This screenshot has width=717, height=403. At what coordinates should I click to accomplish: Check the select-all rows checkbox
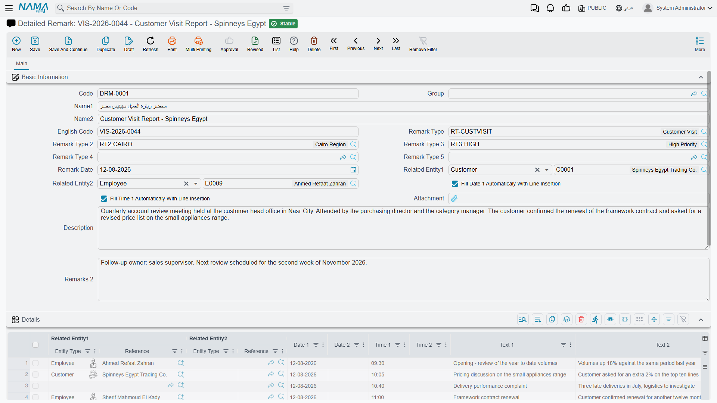(35, 345)
